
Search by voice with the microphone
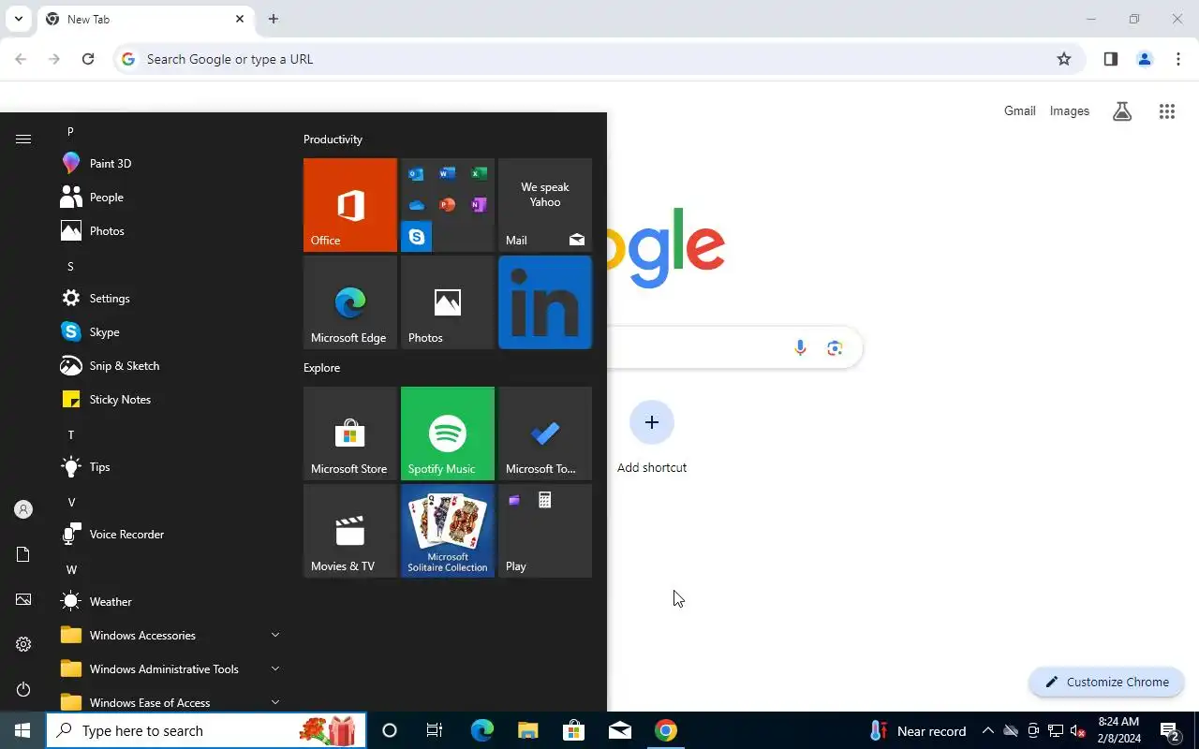tap(800, 348)
